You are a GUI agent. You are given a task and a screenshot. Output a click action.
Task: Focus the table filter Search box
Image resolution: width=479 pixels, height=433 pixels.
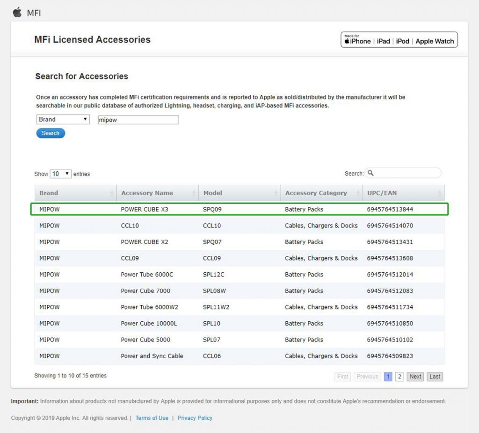(403, 173)
